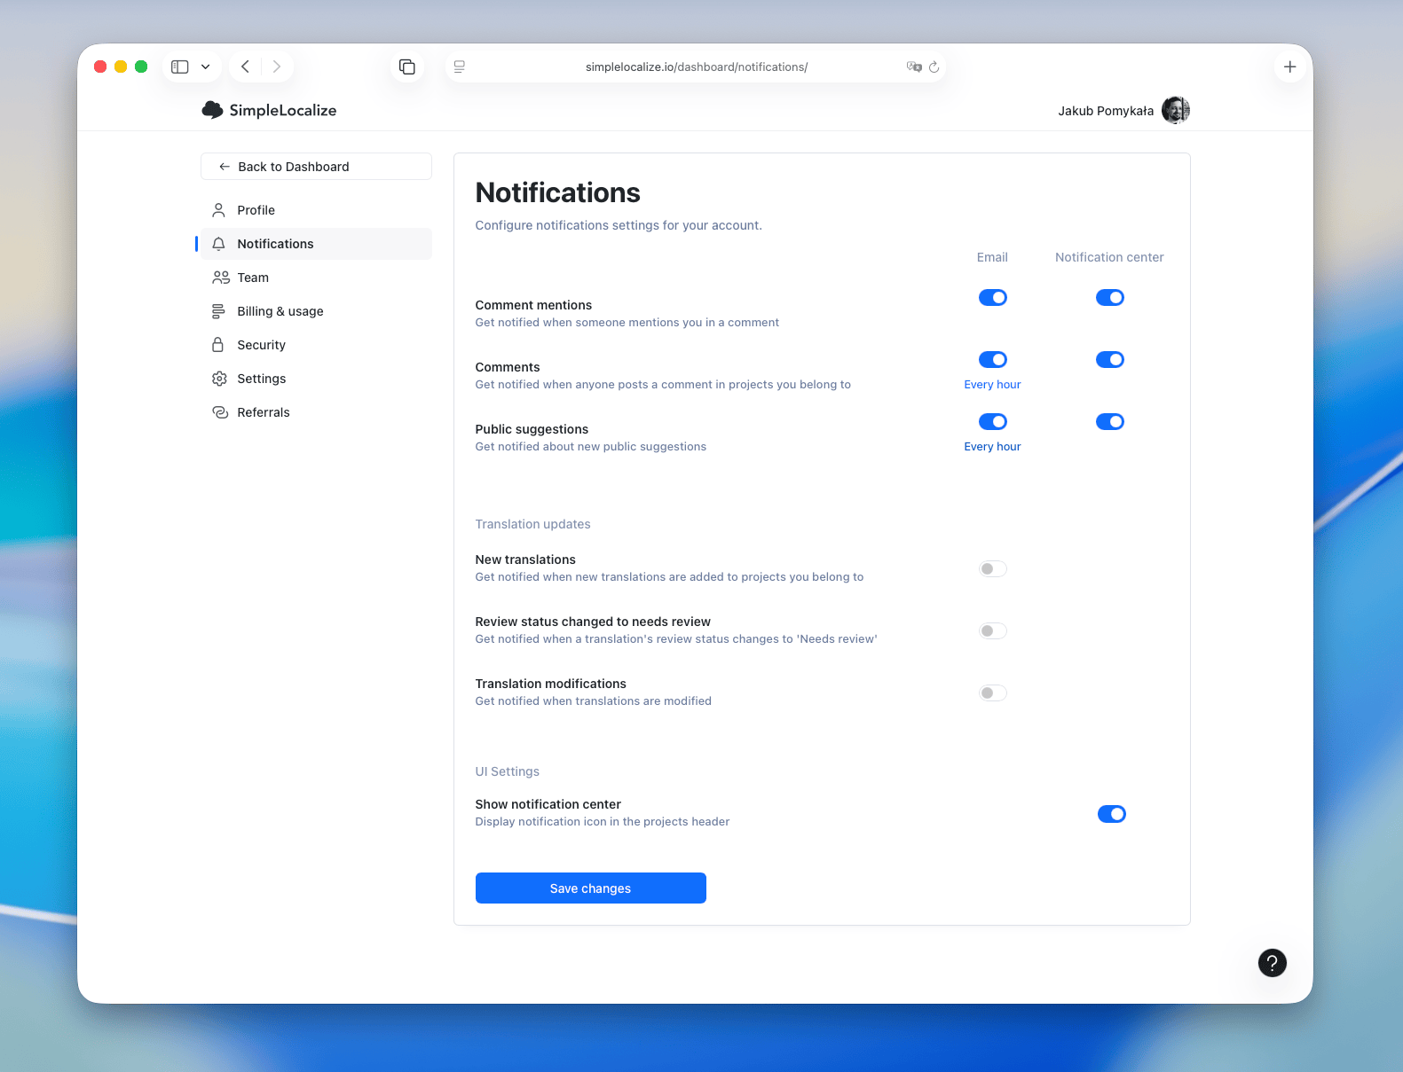Click the Notification center column header
Screen dimensions: 1403x1072
tap(1109, 257)
